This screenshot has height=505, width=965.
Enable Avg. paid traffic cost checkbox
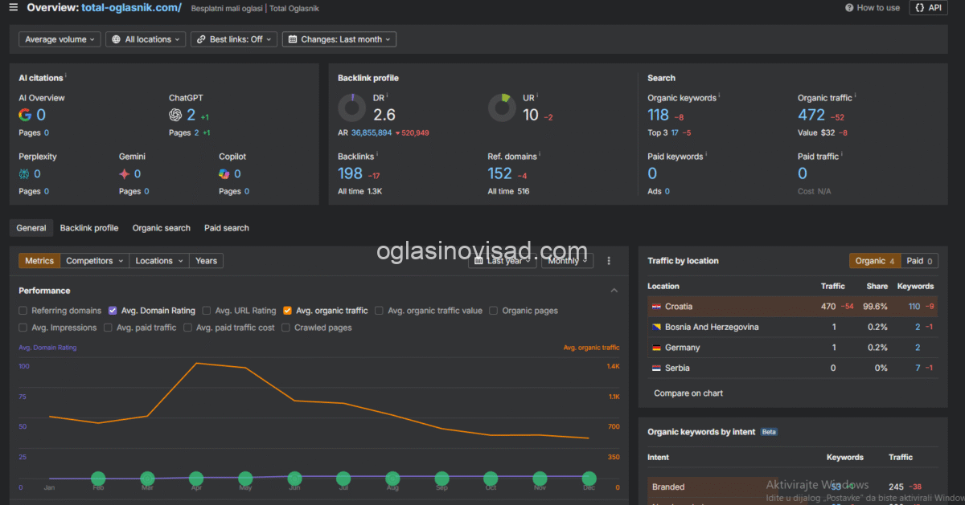pos(187,328)
